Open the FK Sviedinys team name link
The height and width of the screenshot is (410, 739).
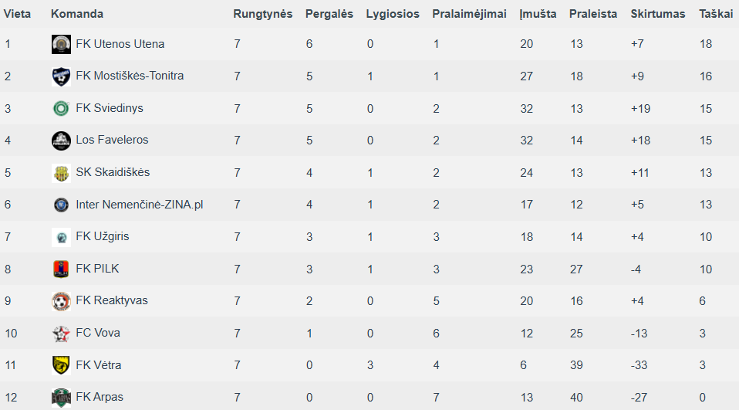point(110,108)
